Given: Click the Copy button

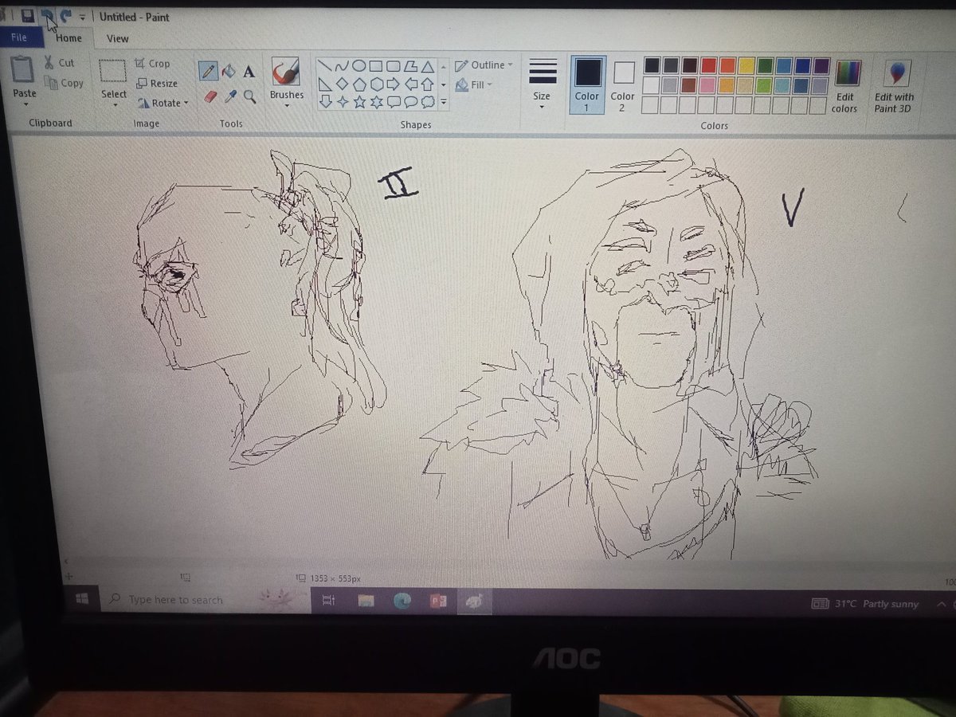Looking at the screenshot, I should click(x=64, y=83).
